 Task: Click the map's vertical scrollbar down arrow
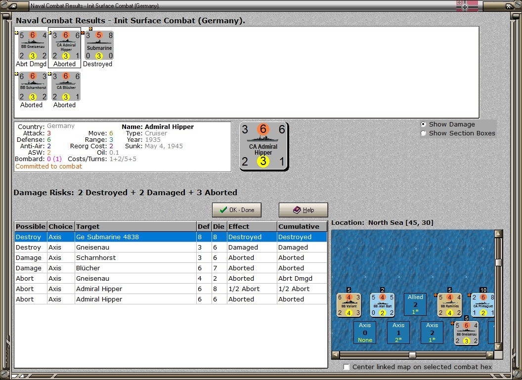(x=498, y=346)
